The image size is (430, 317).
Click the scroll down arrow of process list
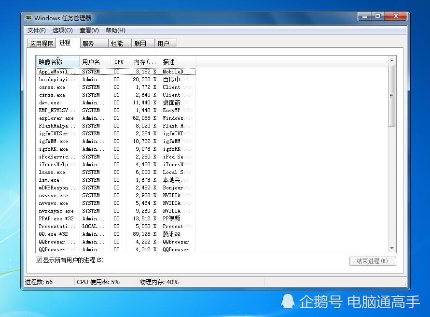click(x=392, y=248)
